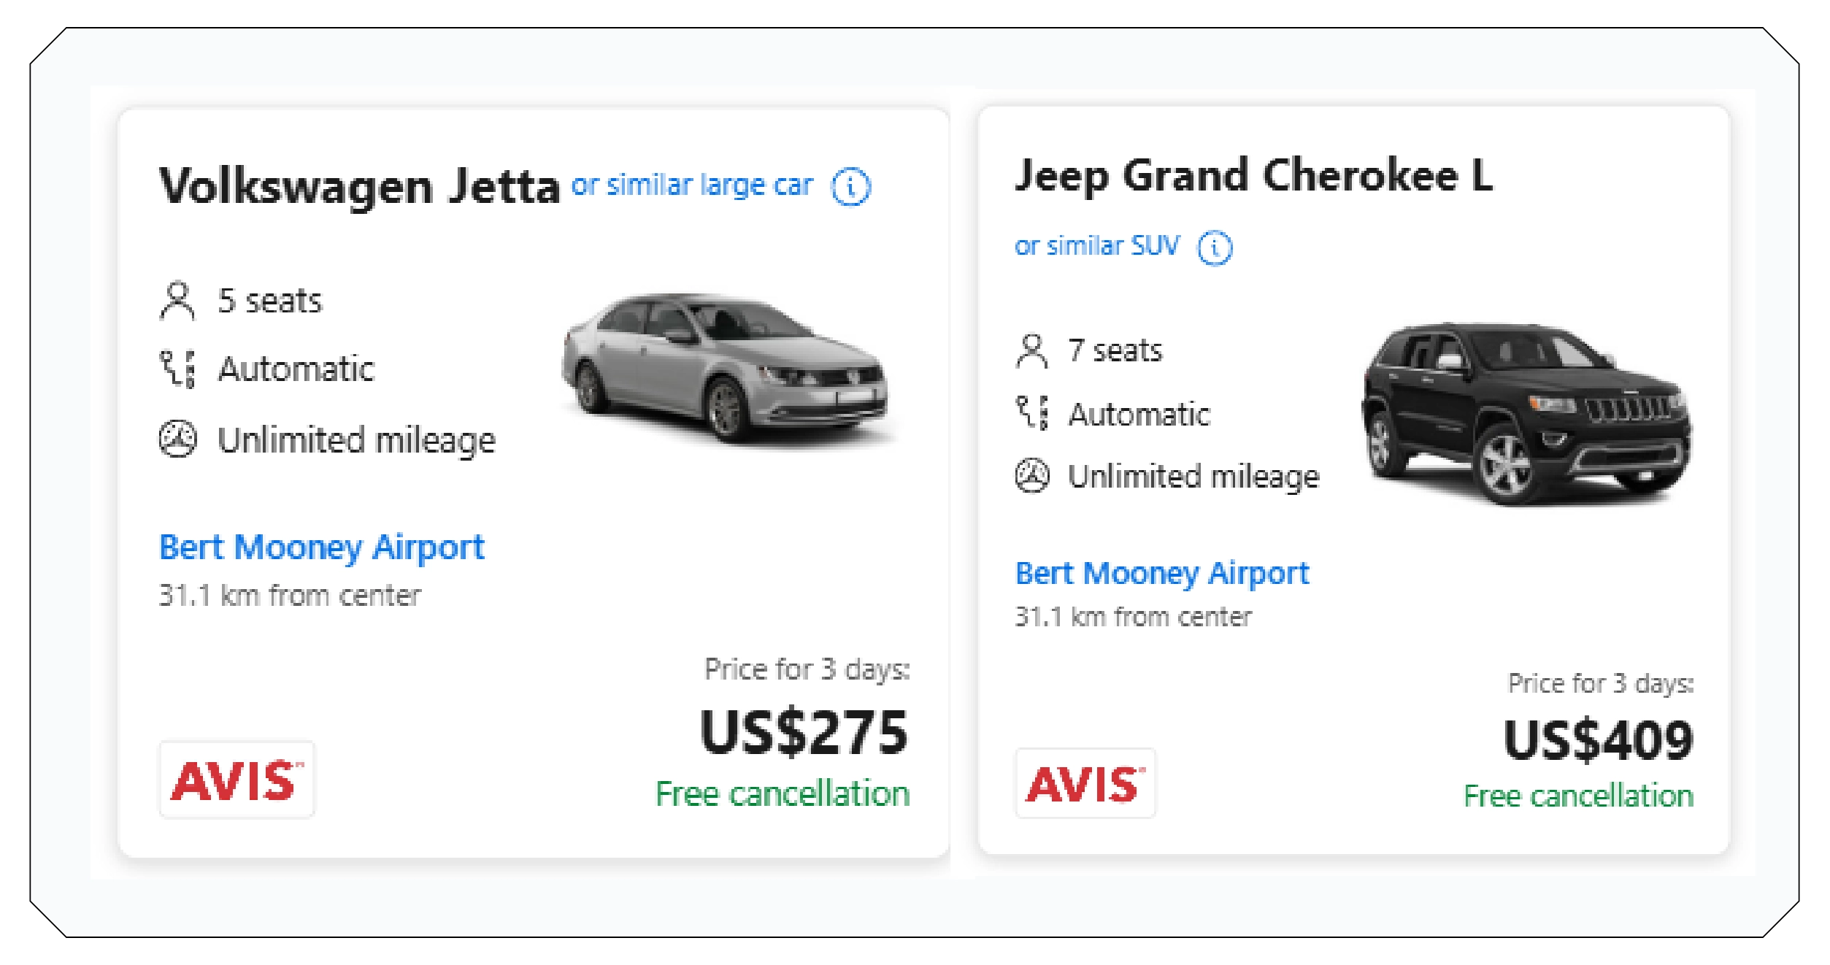Click the info icon next to 'or similar SUV'
The image size is (1830, 965).
[1214, 247]
